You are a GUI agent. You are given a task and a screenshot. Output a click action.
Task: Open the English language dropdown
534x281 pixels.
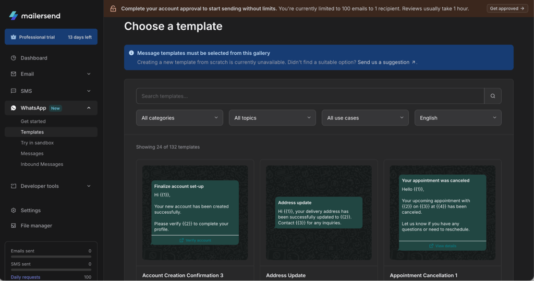(x=458, y=118)
